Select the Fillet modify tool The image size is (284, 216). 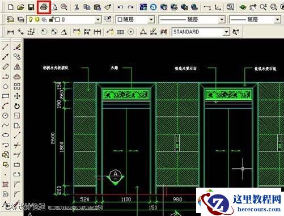pyautogui.click(x=17, y=194)
